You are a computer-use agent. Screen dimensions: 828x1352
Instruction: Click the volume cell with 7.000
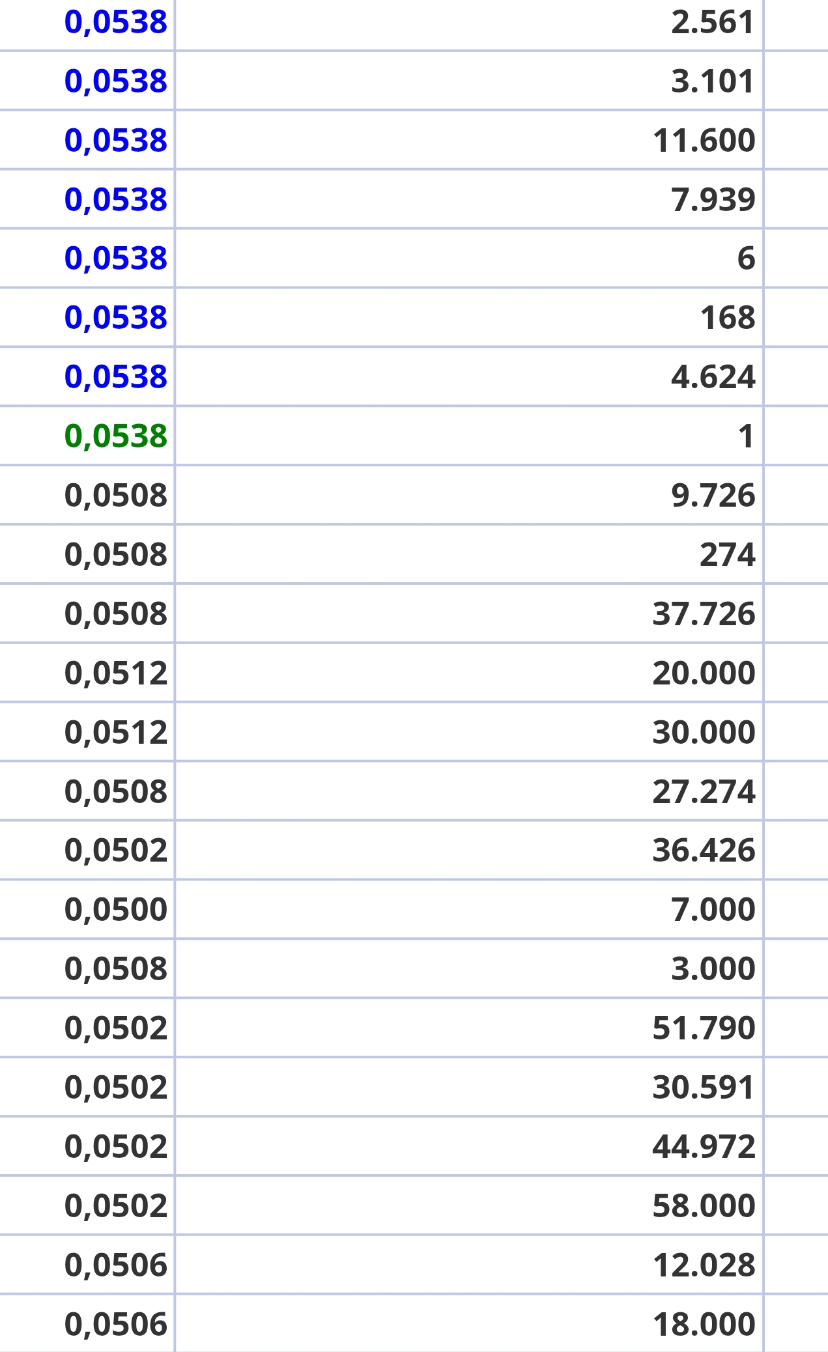(713, 909)
